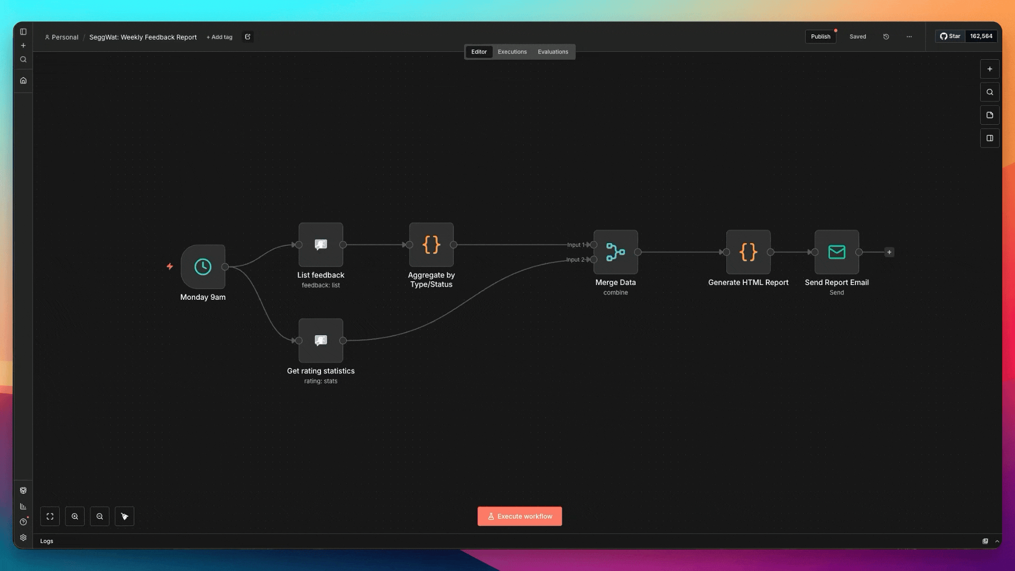Image resolution: width=1015 pixels, height=571 pixels.
Task: Toggle the right side panel icon
Action: (990, 139)
